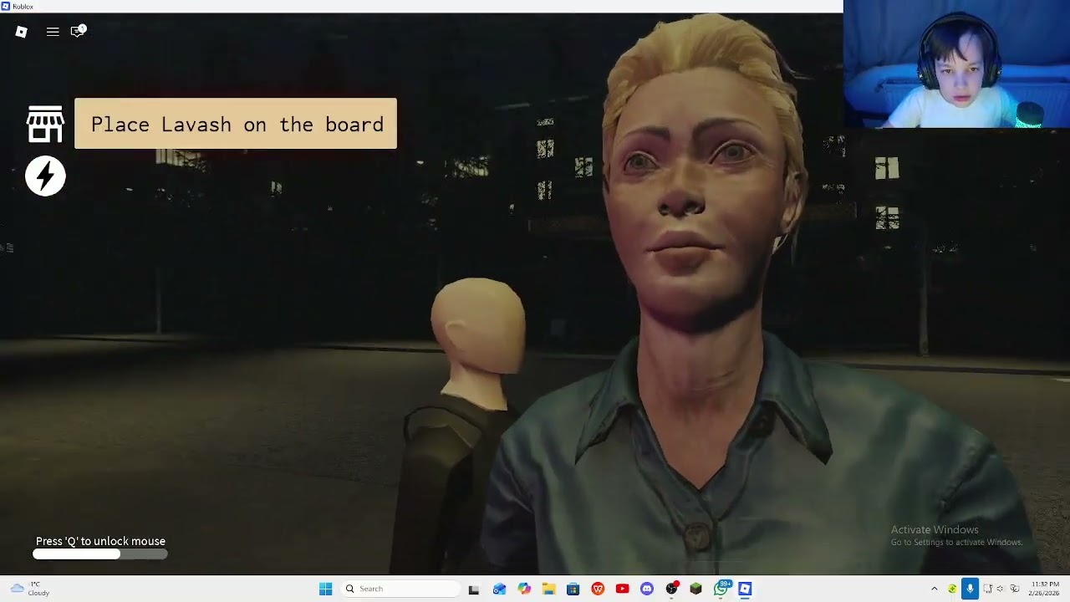Viewport: 1070px width, 602px height.
Task: Toggle the microphone tray icon
Action: (970, 589)
